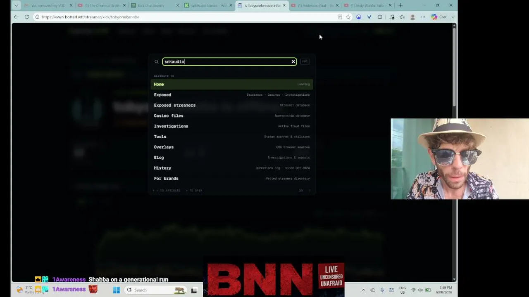The height and width of the screenshot is (297, 529).
Task: Open the browser profile avatar
Action: 412,17
